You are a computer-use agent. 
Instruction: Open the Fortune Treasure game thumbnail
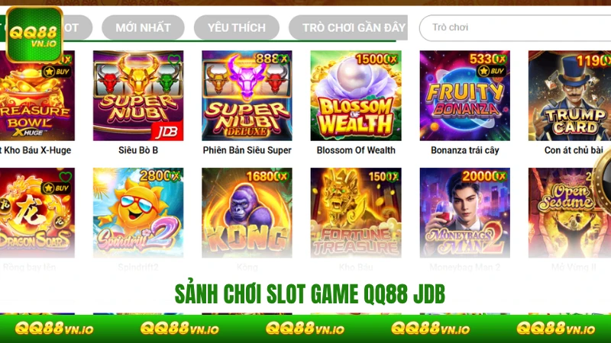356,213
